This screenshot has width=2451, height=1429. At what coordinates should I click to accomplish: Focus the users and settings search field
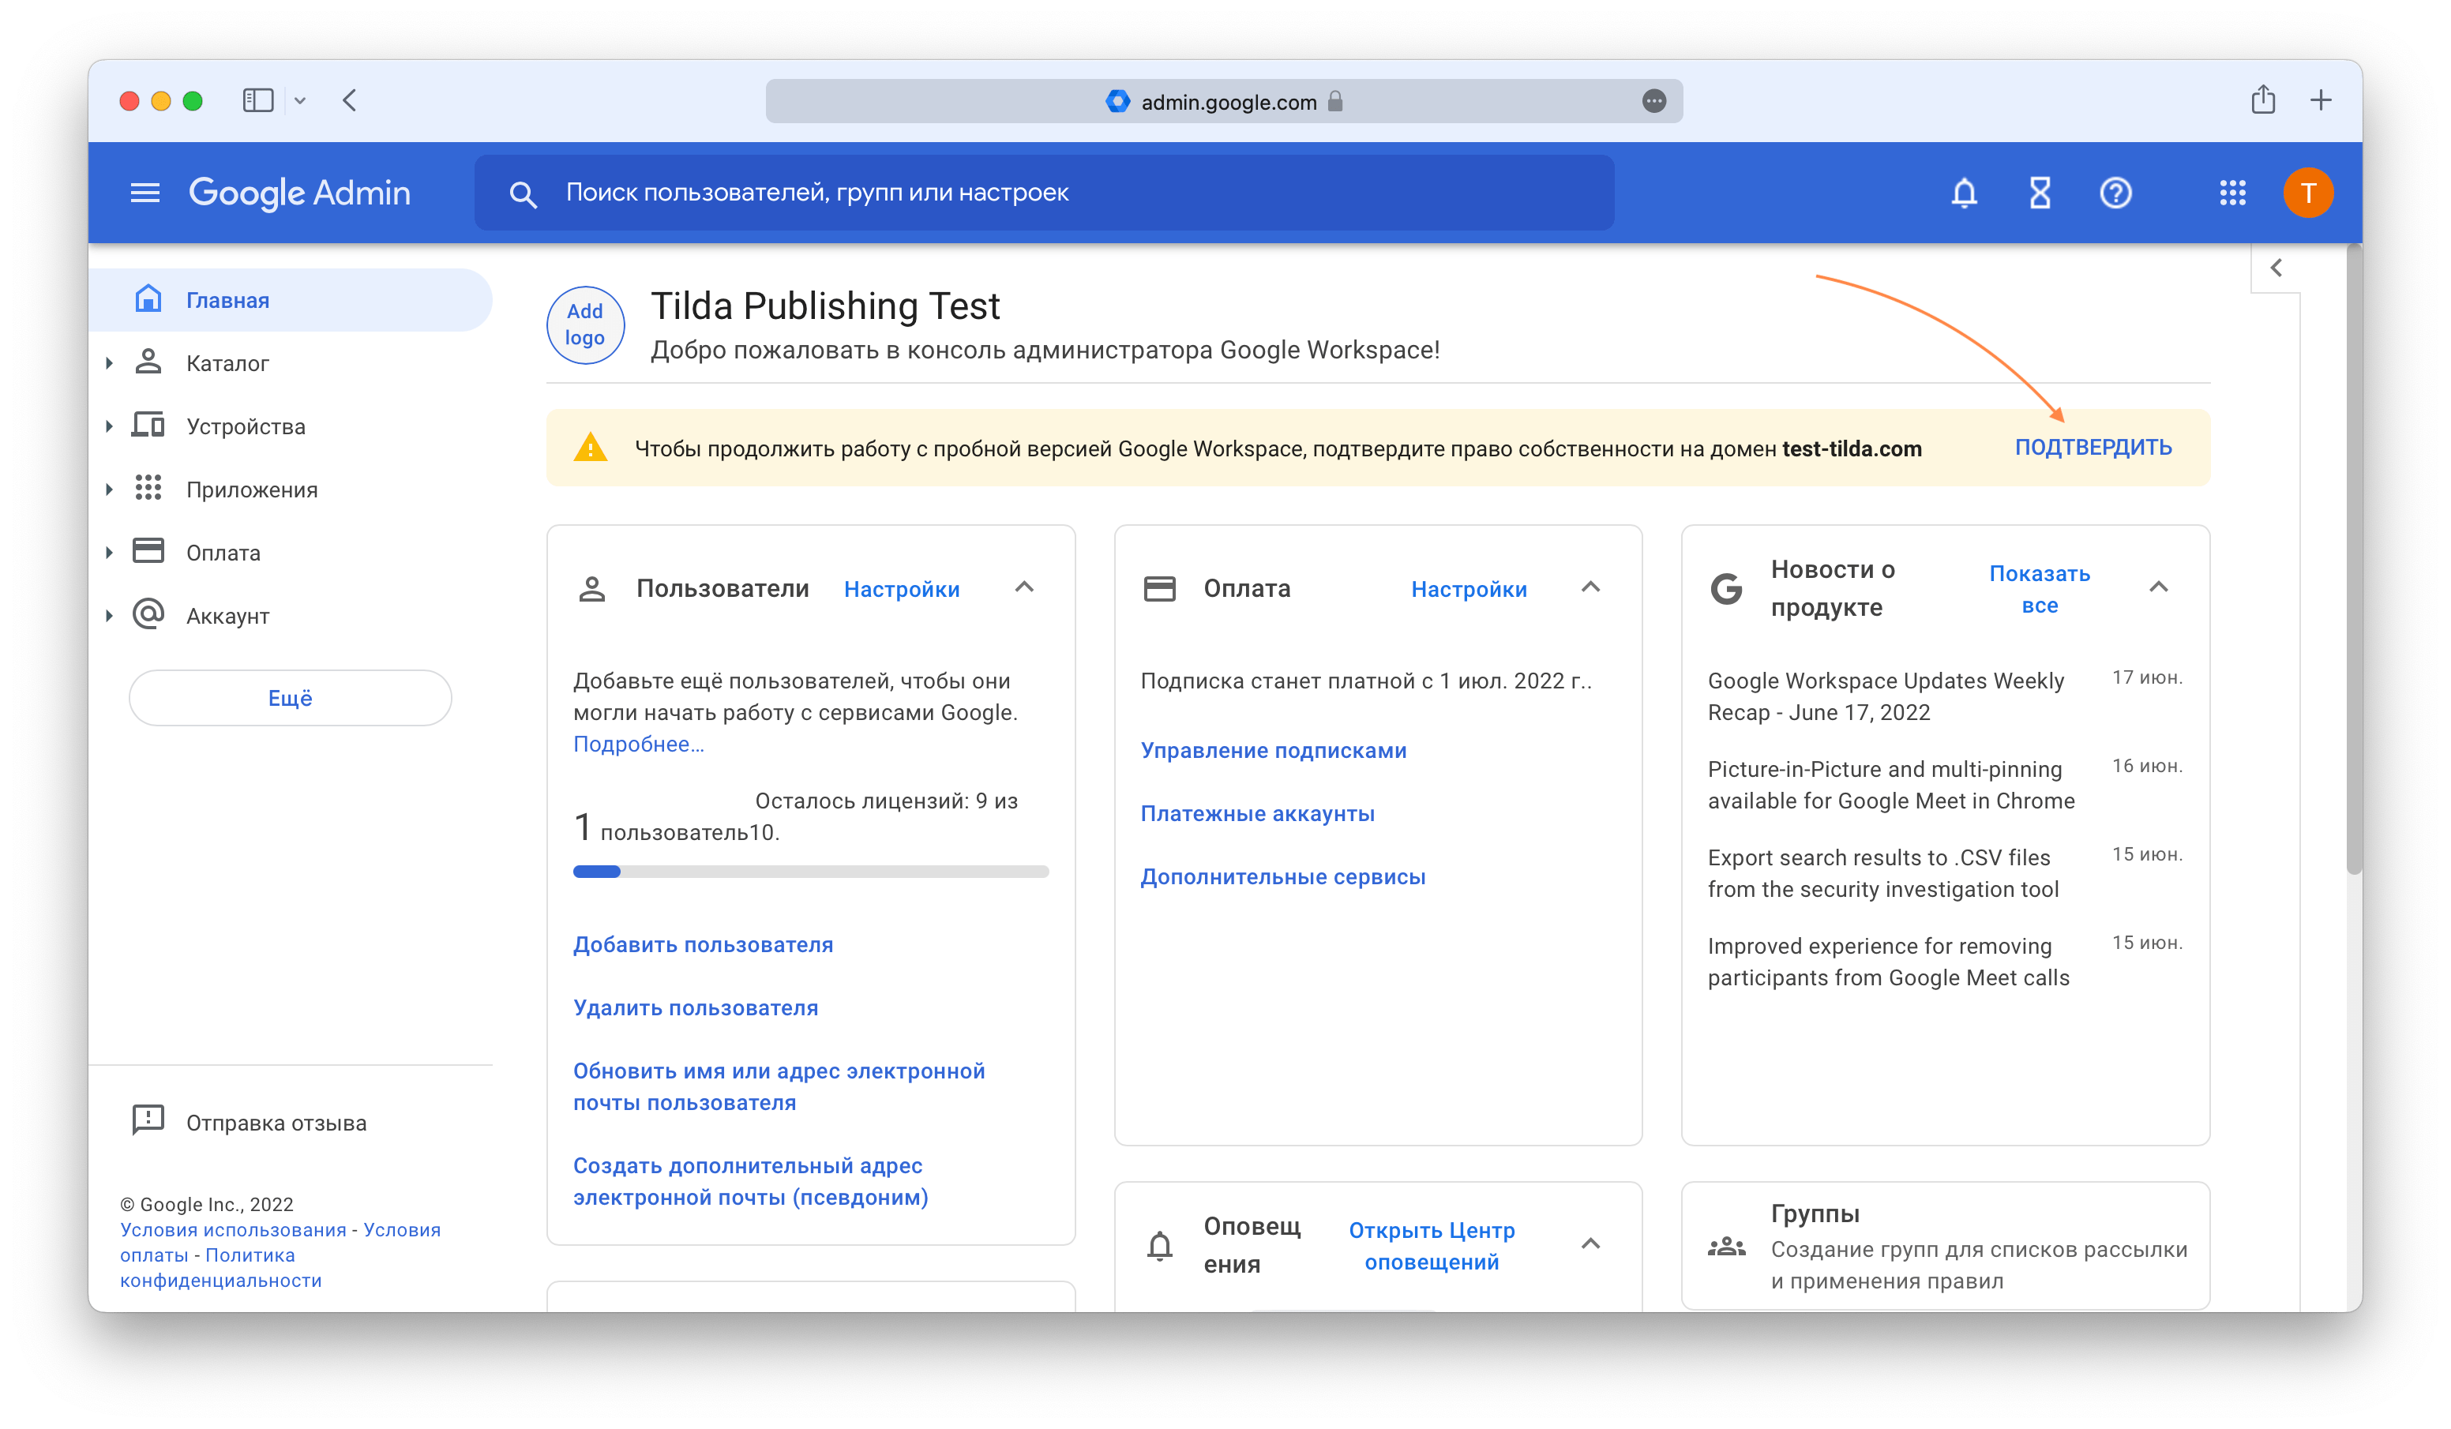pos(1044,193)
